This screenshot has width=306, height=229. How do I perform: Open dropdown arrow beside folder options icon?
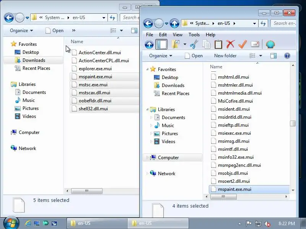(x=185, y=44)
